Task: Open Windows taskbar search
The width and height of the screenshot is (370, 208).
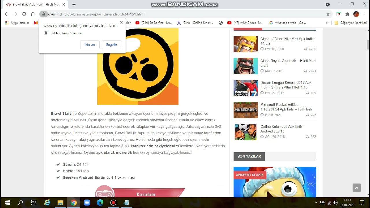Action: pos(20,203)
